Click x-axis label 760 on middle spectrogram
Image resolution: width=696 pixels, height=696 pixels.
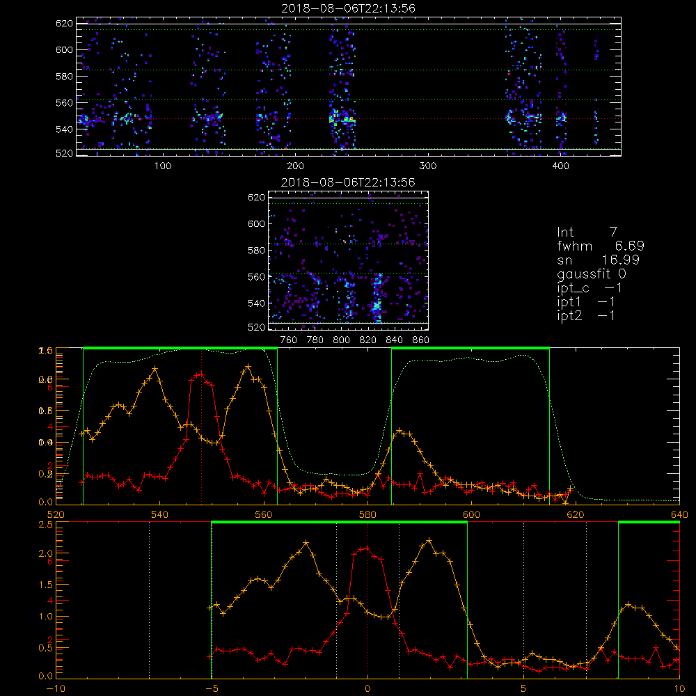(289, 340)
